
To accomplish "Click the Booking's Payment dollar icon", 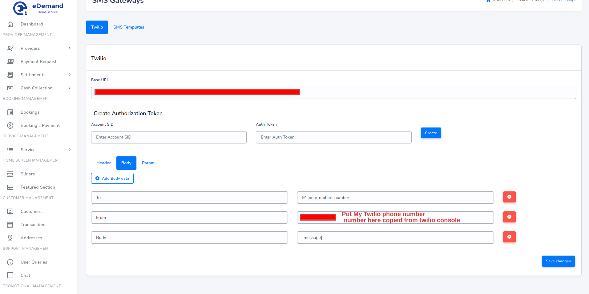I will pos(10,125).
